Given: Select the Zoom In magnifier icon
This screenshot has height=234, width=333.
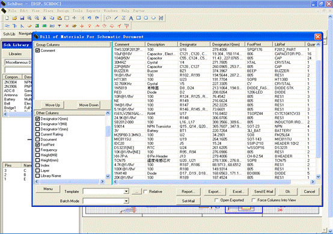Looking at the screenshot, I should 29,18.
